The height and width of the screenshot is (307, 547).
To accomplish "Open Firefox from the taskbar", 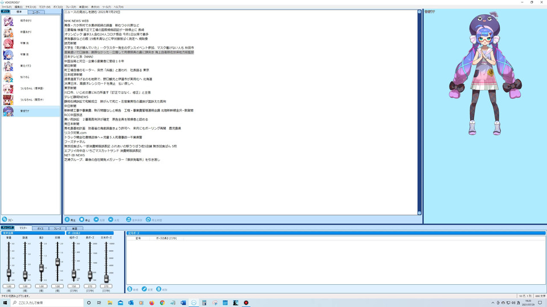I will [152, 303].
